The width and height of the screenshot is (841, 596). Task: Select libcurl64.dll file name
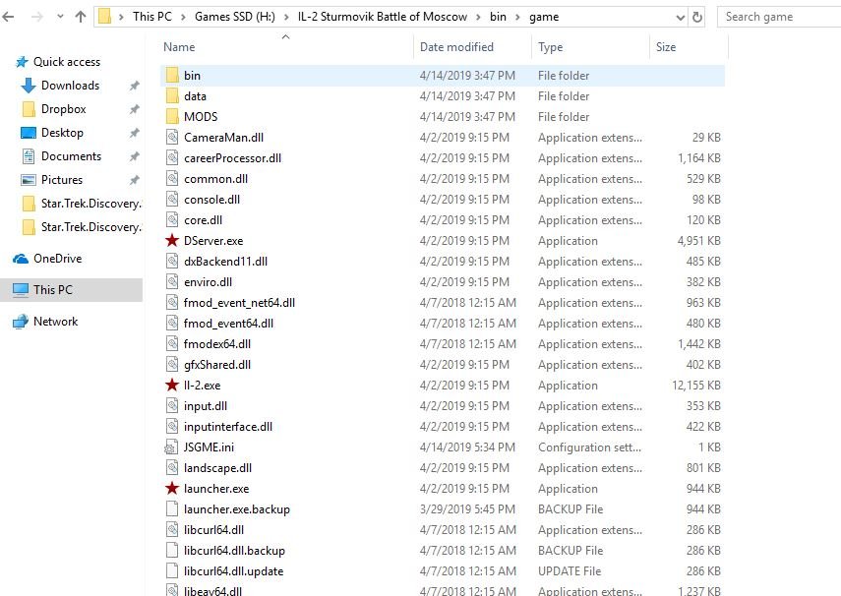(x=213, y=530)
